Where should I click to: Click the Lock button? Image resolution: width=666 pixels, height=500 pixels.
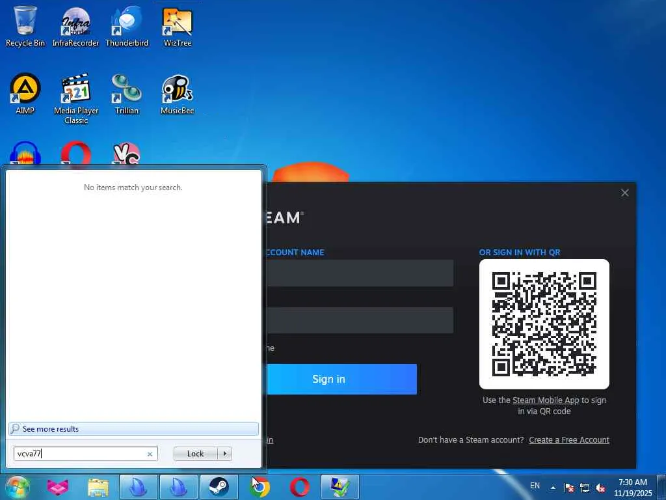tap(195, 454)
